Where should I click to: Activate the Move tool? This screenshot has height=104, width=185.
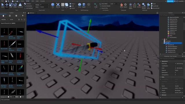tap(7, 5)
